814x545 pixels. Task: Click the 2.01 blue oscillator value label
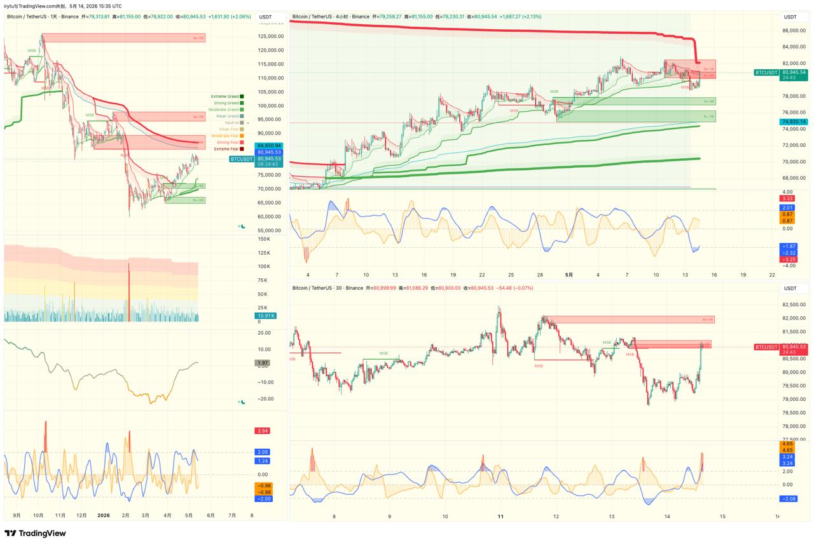tap(787, 207)
